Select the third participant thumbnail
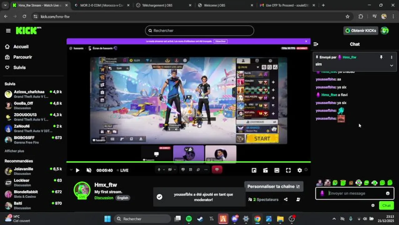399x225 pixels. point(221,154)
